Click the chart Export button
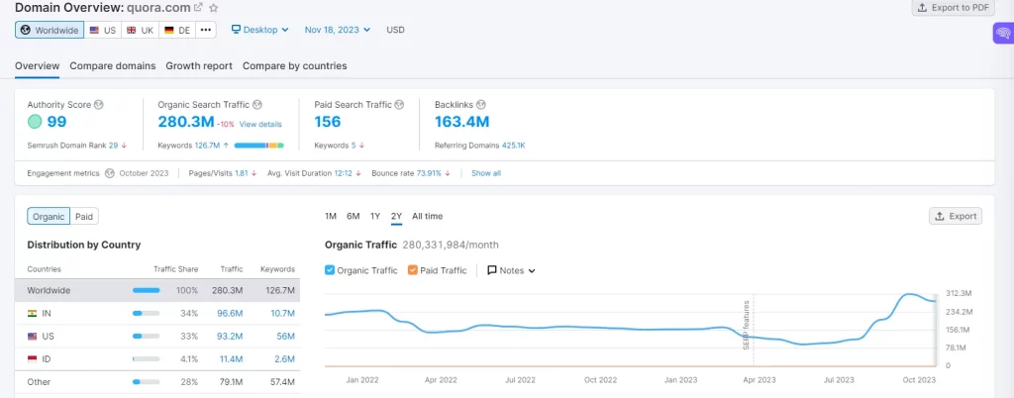The width and height of the screenshot is (1014, 398). coord(956,217)
